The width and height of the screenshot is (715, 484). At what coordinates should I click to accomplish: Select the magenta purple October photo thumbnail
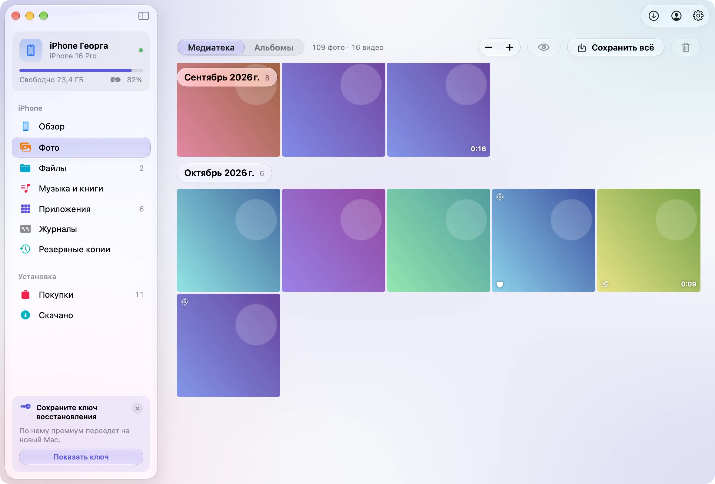click(x=334, y=240)
